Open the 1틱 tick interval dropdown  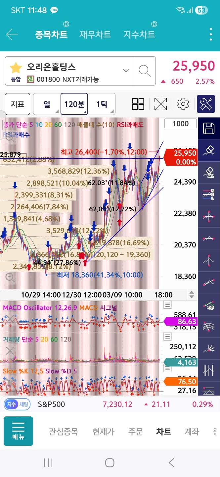click(x=102, y=104)
